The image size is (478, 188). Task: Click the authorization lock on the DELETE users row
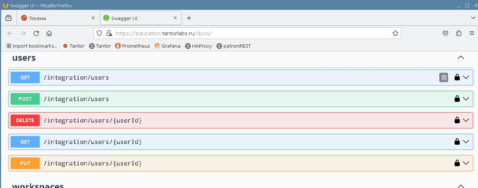[457, 120]
